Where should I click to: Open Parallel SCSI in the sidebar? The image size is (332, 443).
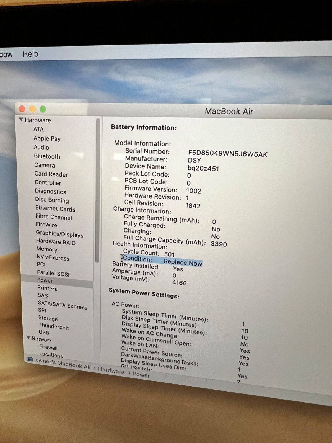coord(53,273)
